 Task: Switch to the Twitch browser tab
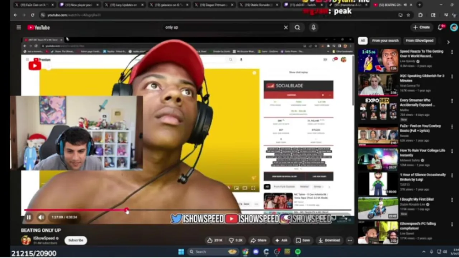303,5
